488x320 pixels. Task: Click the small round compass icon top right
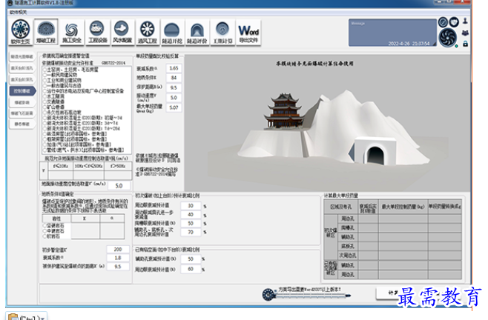[443, 22]
